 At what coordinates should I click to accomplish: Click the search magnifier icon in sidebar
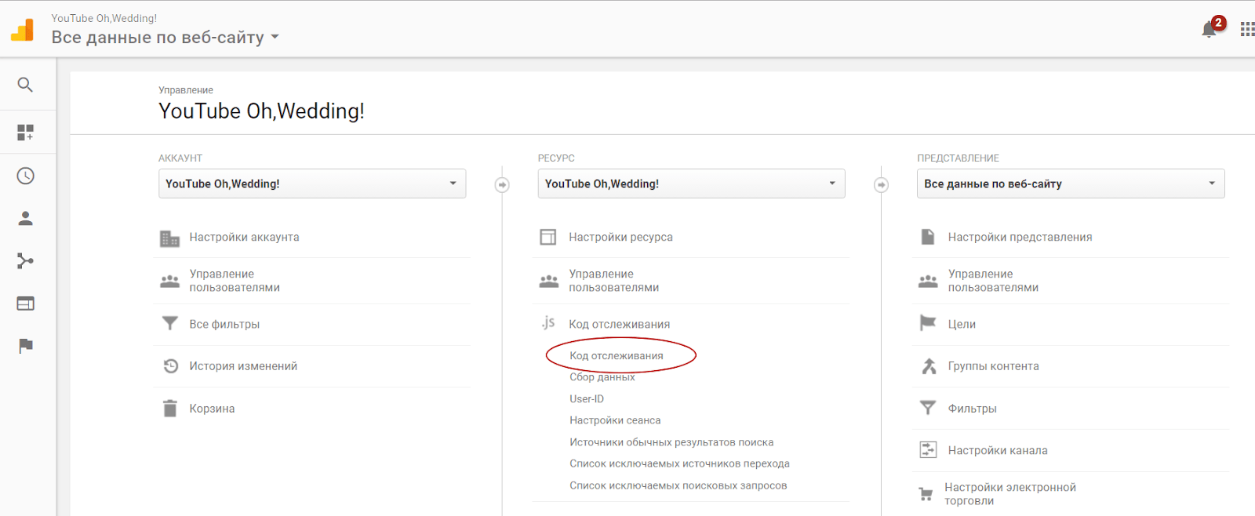(x=25, y=85)
